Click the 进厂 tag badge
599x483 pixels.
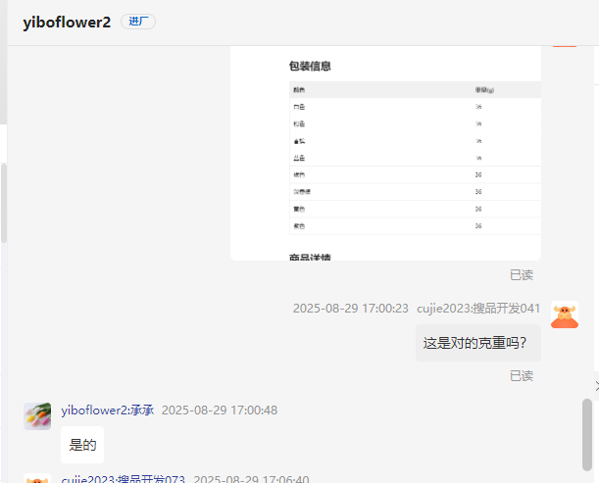[x=137, y=22]
